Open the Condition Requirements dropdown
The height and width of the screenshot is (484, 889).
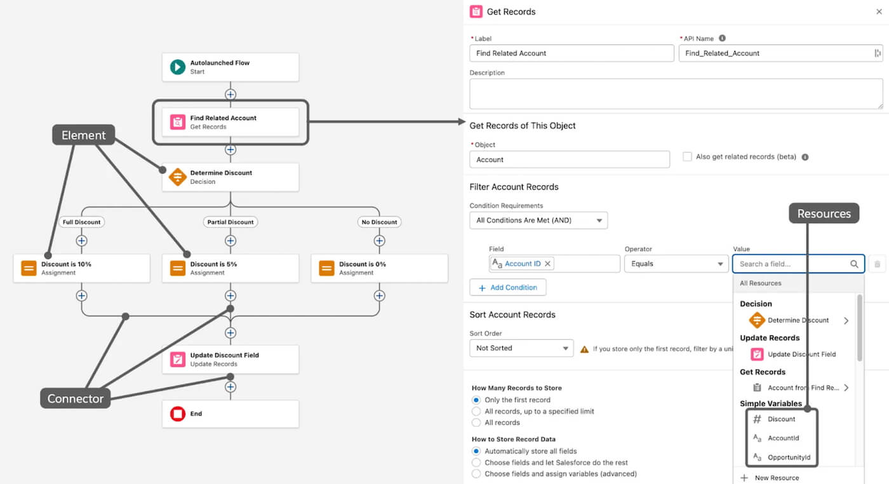(538, 220)
